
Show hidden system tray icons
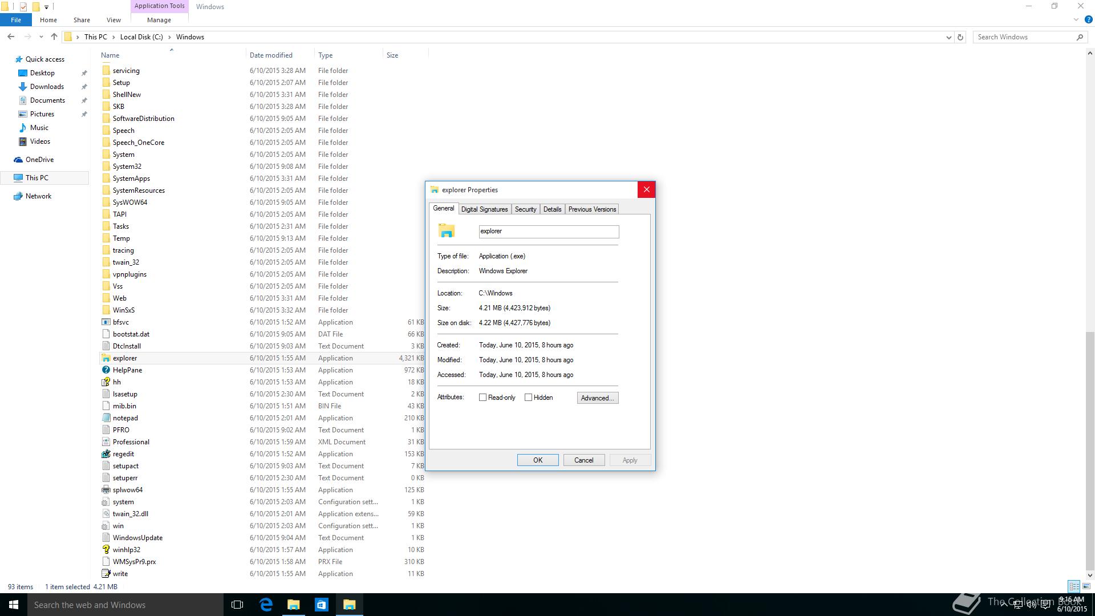click(1004, 605)
